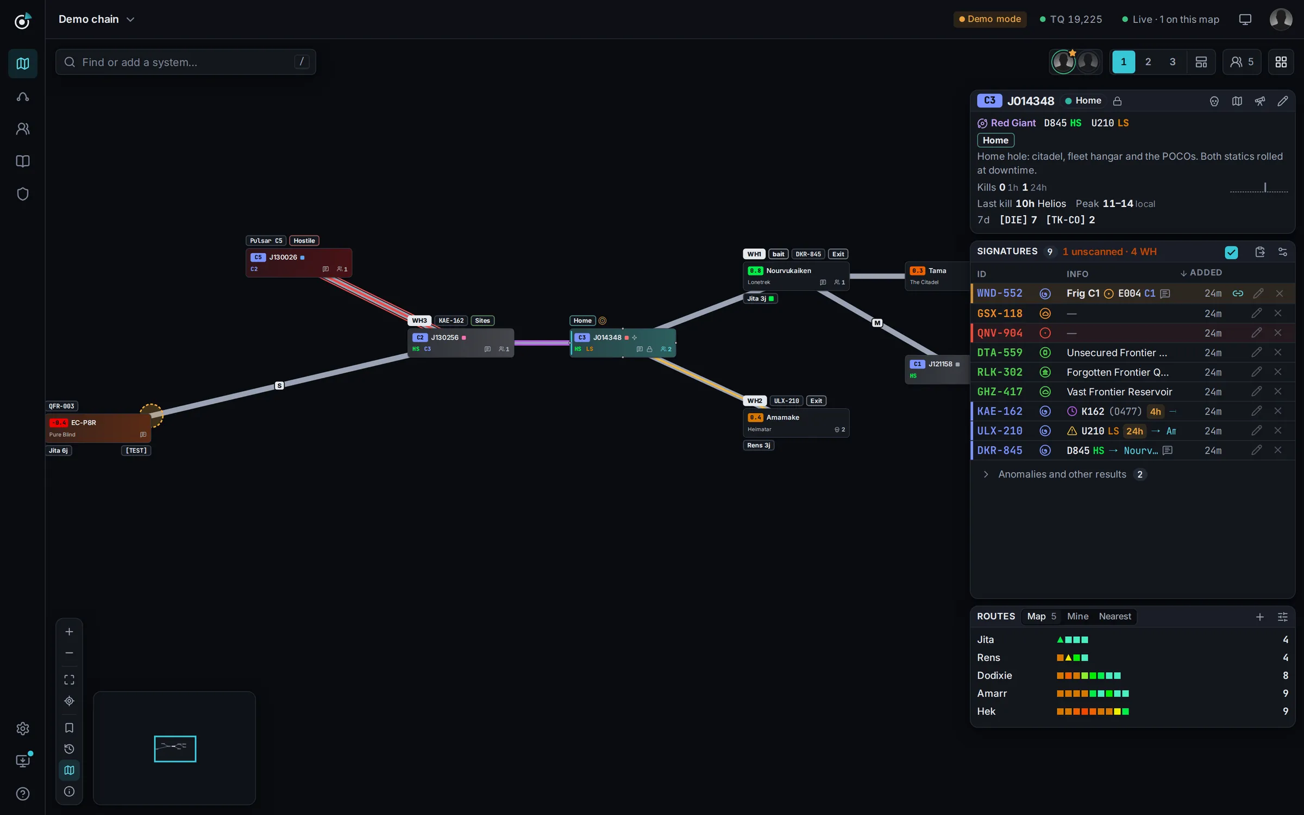Viewport: 1304px width, 815px height.
Task: Click the bookmark icon in map controls
Action: 69,728
